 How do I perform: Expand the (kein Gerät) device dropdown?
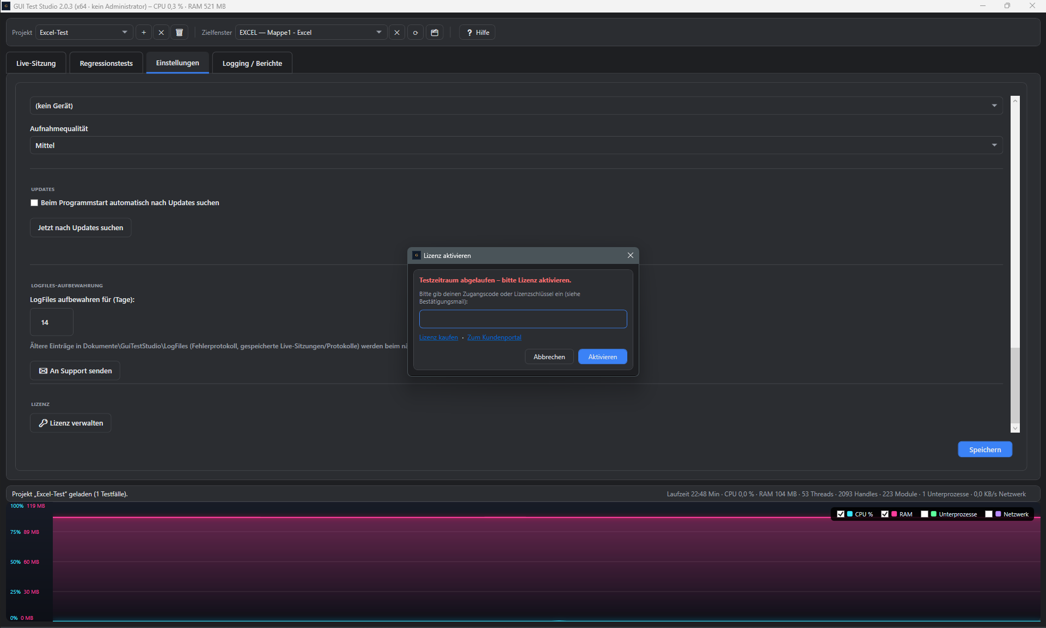pyautogui.click(x=516, y=106)
